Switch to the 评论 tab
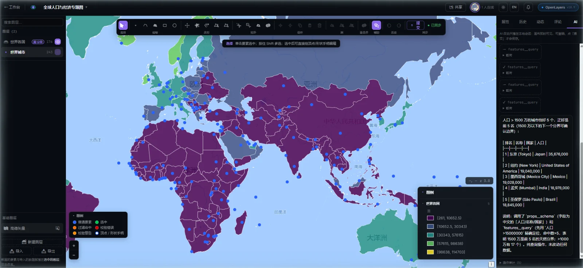Viewport: 583px width, 268px height. (558, 22)
